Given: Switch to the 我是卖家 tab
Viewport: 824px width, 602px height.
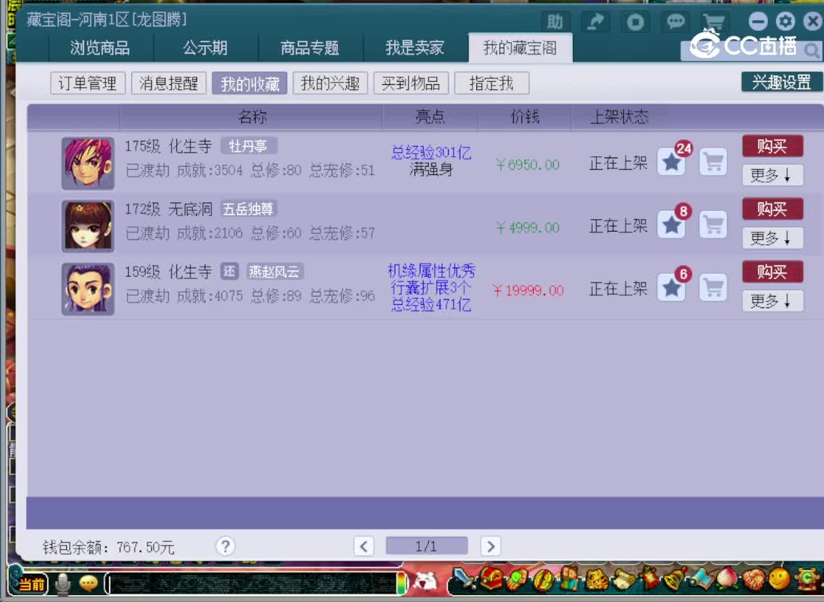Looking at the screenshot, I should tap(413, 48).
